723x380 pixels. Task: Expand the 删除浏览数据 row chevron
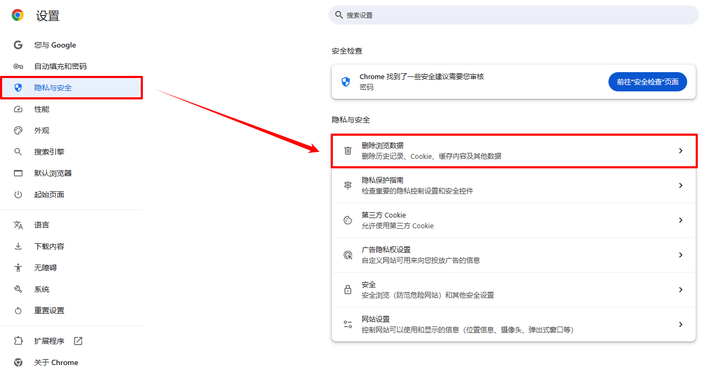coord(681,151)
